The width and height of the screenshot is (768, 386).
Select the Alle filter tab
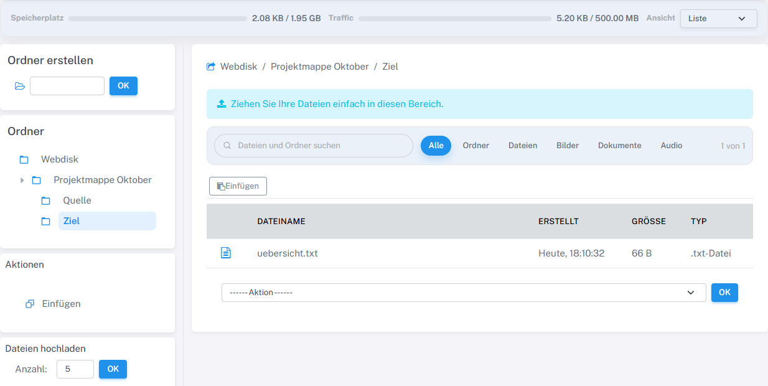coord(436,146)
